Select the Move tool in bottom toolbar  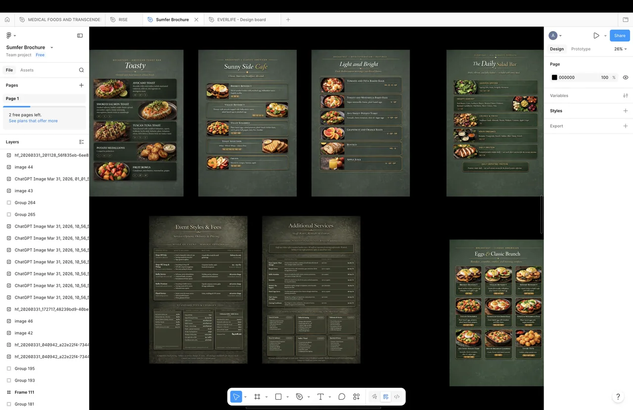pyautogui.click(x=236, y=397)
